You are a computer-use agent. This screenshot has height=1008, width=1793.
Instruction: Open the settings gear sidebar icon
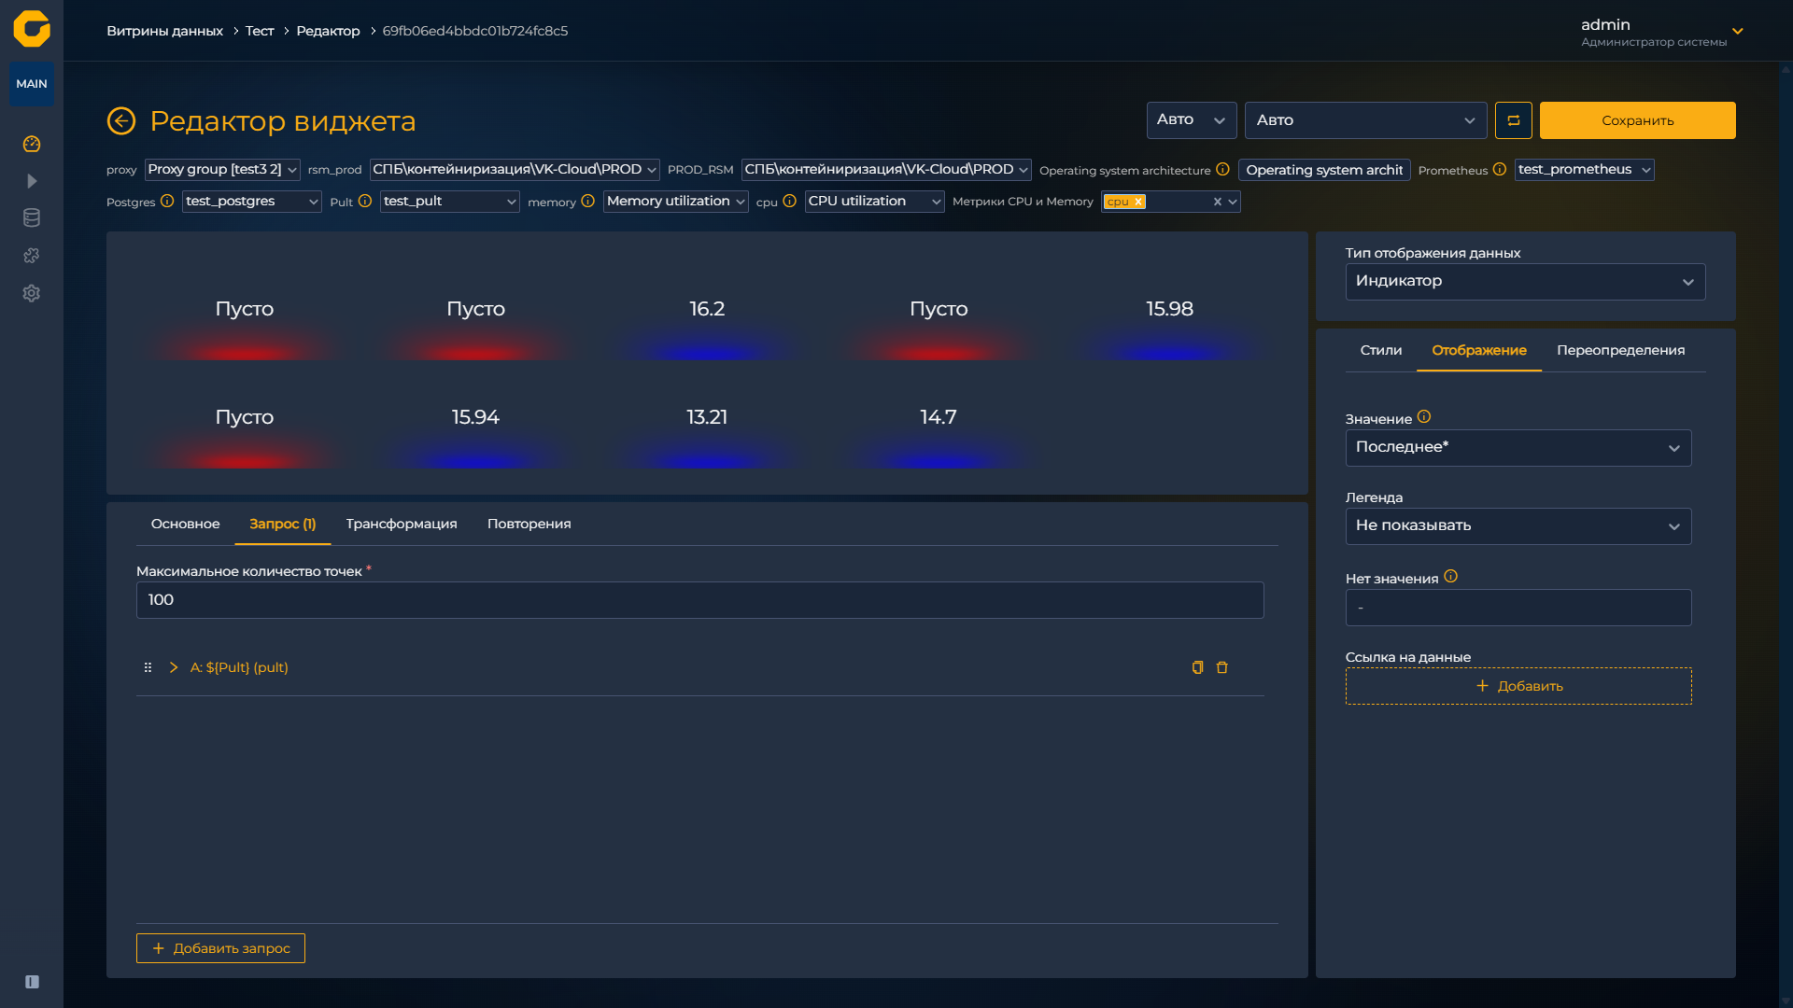[x=32, y=293]
